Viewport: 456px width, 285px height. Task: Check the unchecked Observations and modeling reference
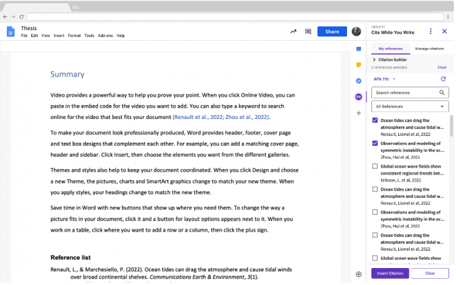pos(375,212)
